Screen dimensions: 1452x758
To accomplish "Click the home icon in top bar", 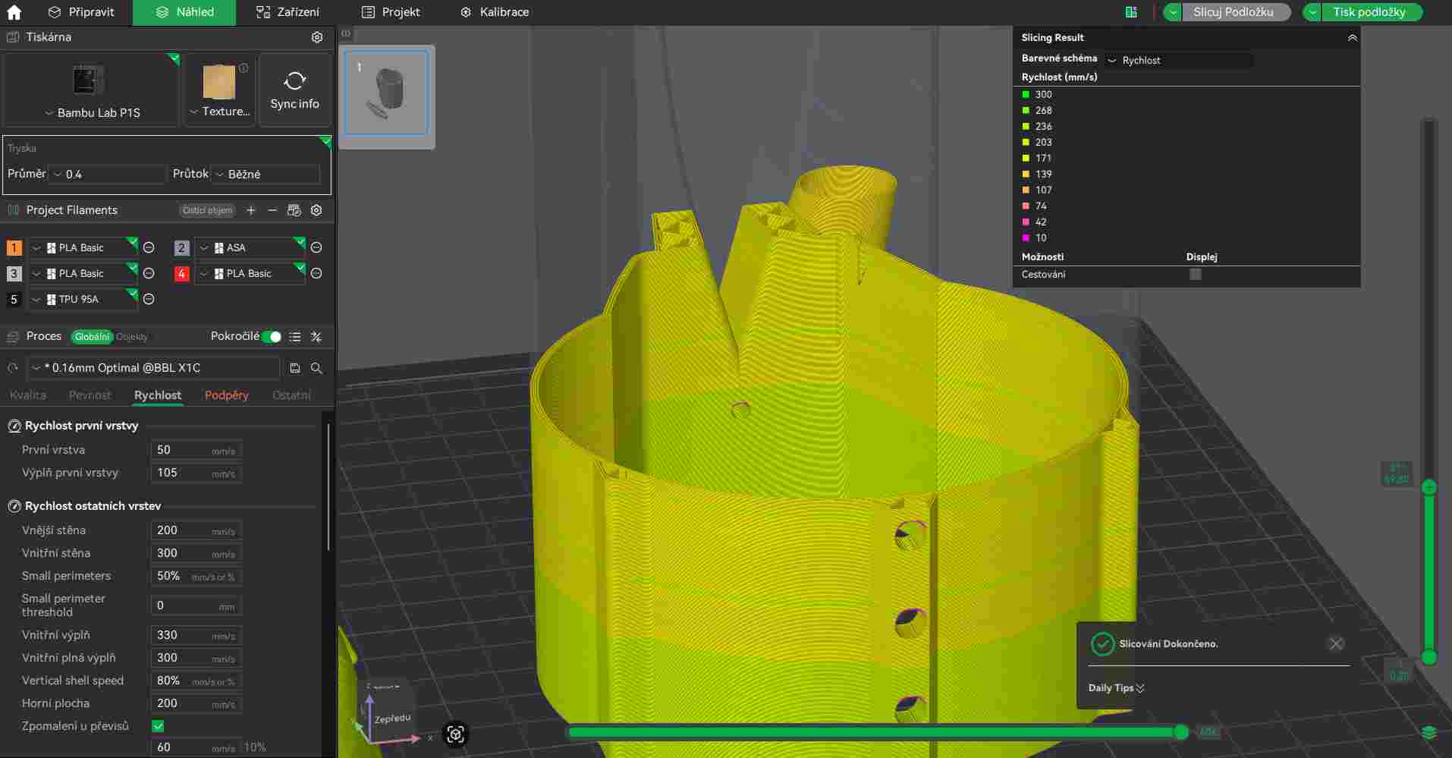I will (14, 12).
